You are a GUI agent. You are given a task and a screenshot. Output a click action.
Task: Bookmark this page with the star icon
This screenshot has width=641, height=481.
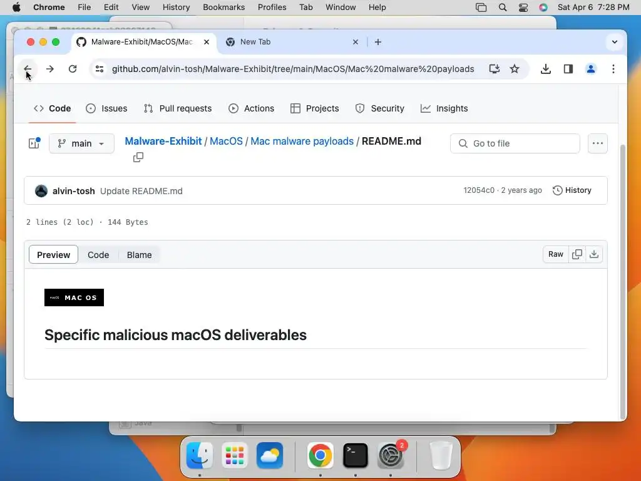[x=515, y=69]
